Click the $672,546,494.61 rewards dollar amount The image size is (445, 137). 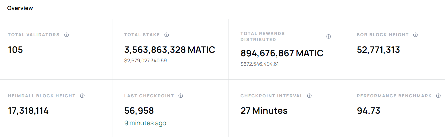(x=259, y=64)
